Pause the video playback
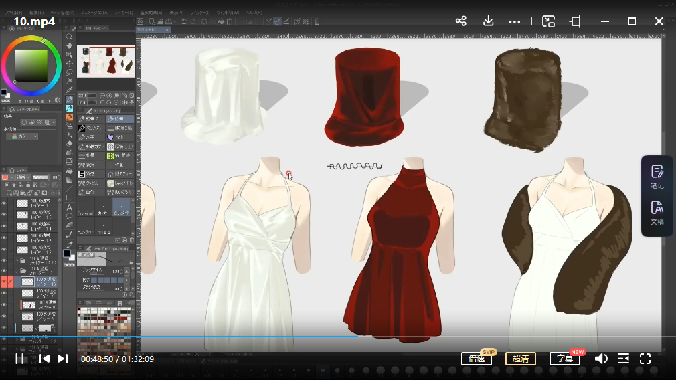 click(20, 359)
